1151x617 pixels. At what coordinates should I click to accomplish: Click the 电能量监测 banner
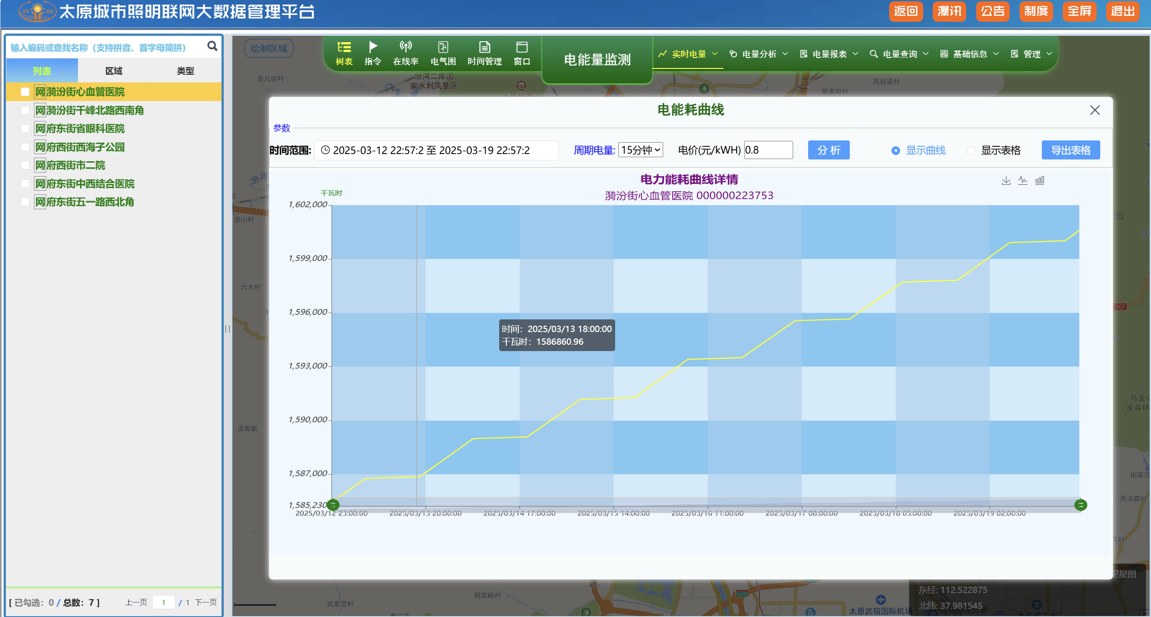[597, 60]
